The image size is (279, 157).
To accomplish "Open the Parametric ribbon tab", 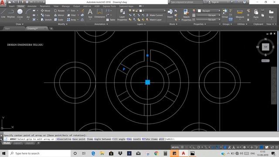I will pos(45,6).
